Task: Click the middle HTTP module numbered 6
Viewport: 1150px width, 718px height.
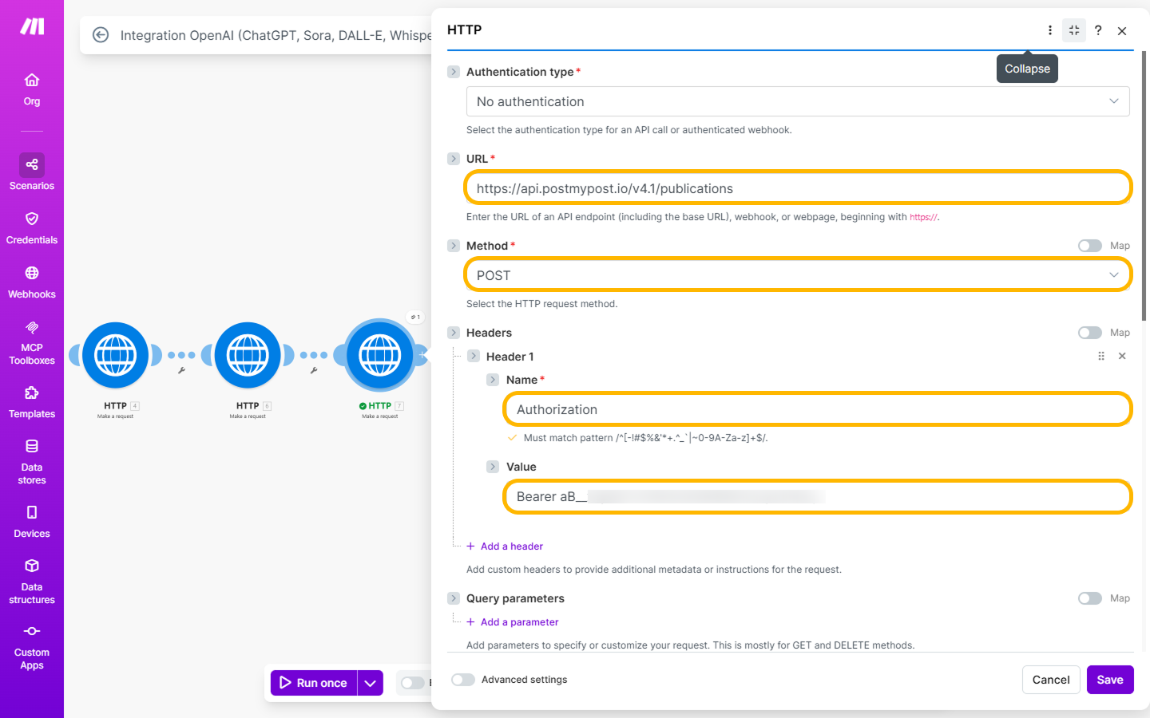Action: 248,356
